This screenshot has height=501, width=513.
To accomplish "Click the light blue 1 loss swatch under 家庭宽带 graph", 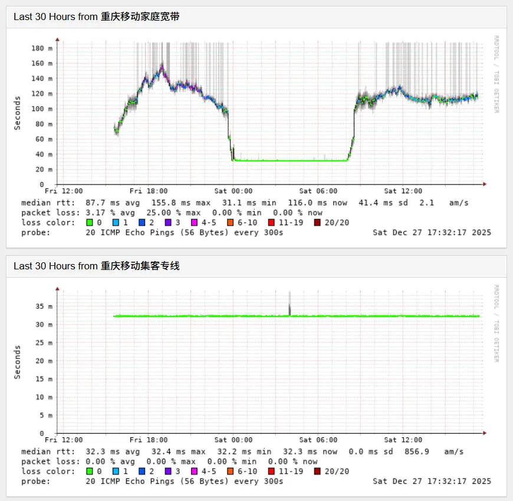I will pyautogui.click(x=116, y=223).
